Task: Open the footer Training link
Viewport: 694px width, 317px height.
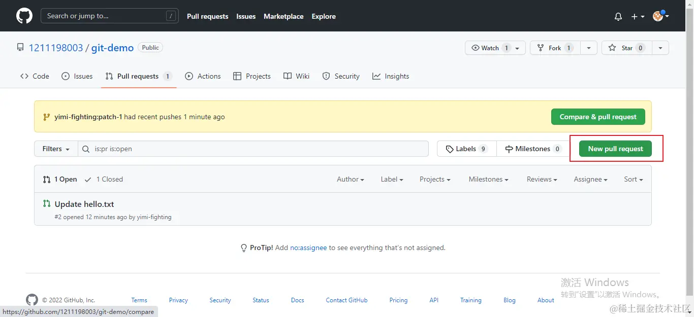Action: coord(471,300)
